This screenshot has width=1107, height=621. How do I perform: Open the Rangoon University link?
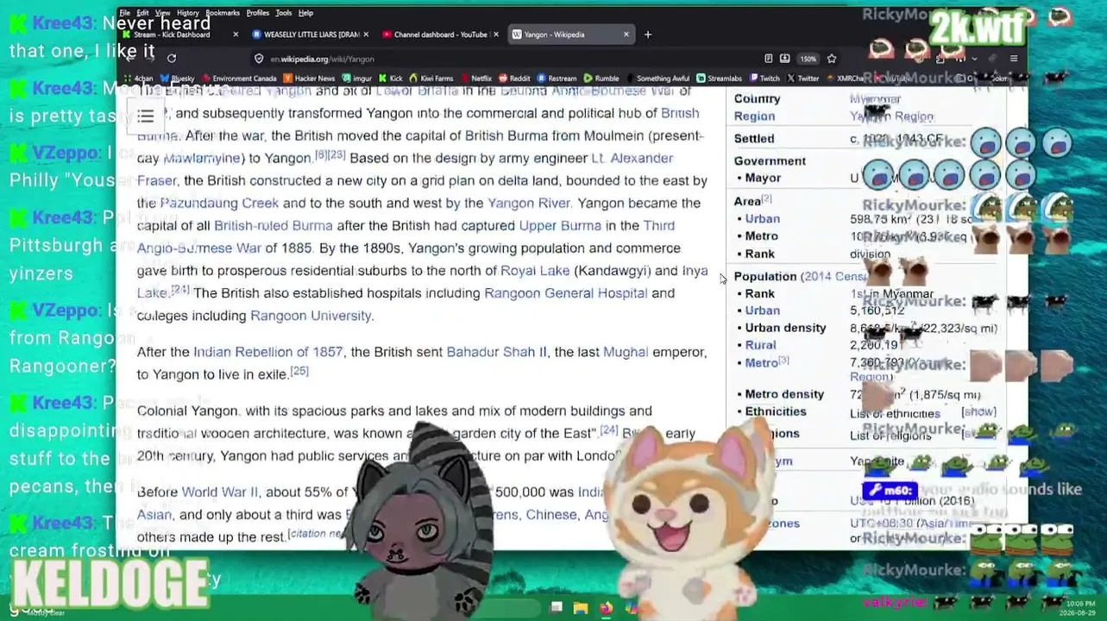[x=311, y=316]
